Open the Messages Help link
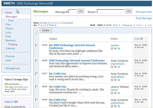 click(144, 12)
